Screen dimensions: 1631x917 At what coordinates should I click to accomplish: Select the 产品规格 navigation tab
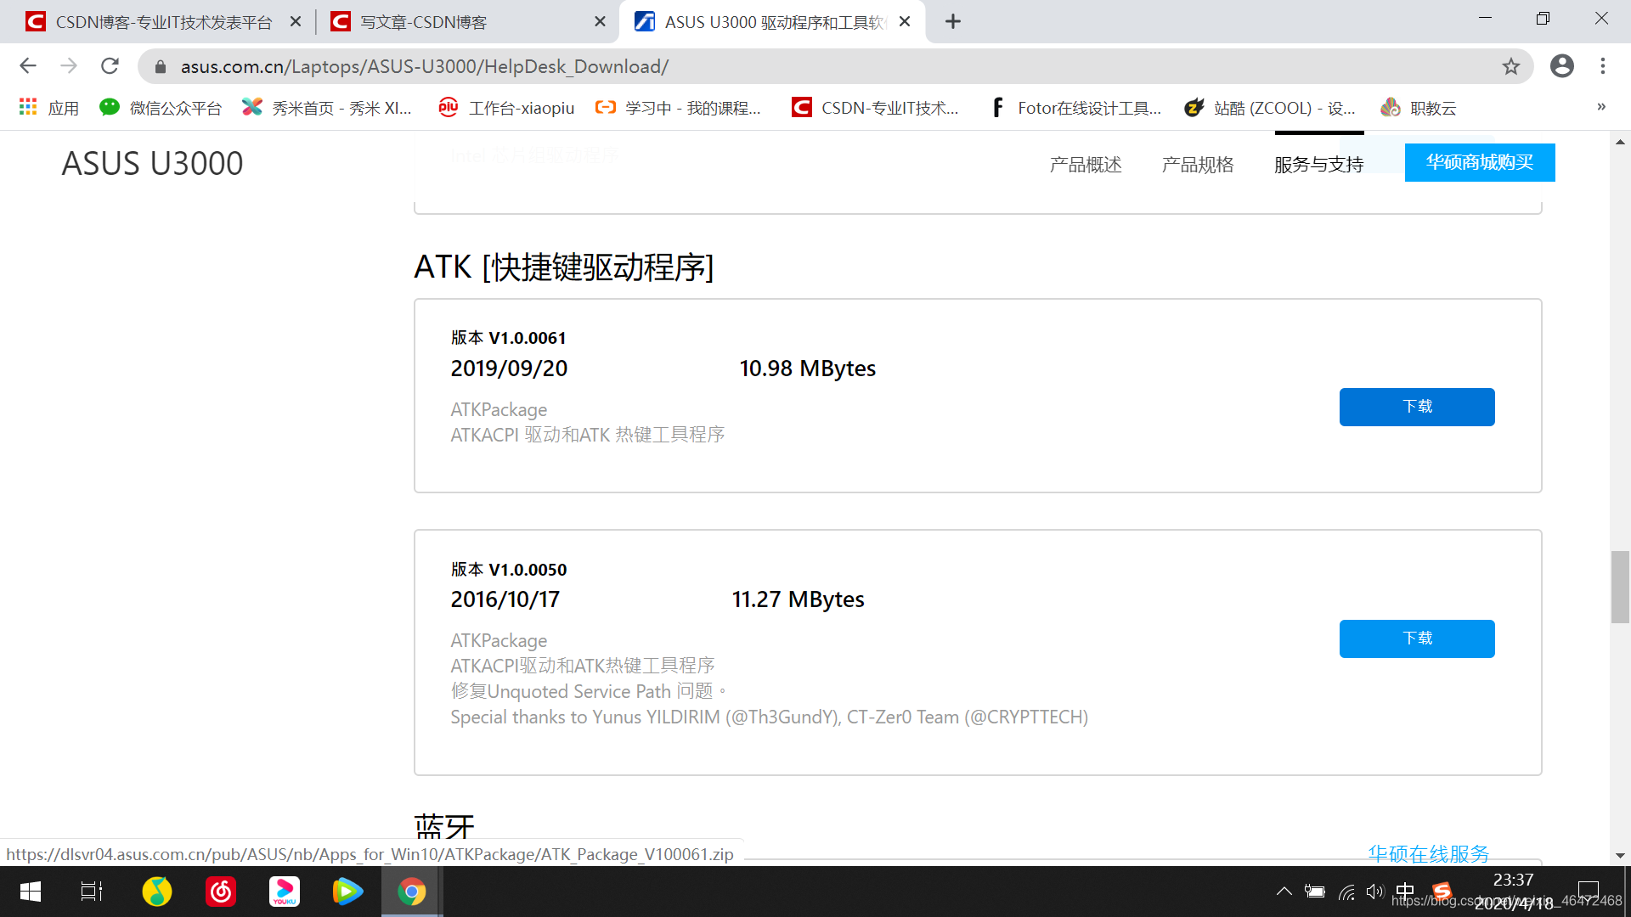tap(1197, 165)
